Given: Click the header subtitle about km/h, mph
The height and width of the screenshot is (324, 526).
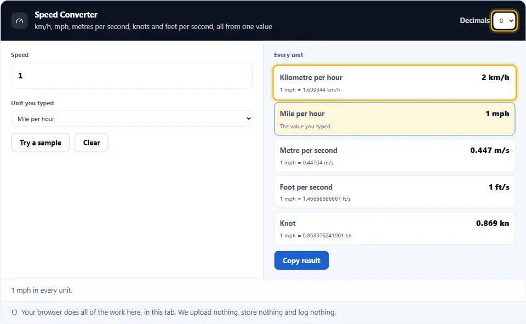Looking at the screenshot, I should [x=153, y=26].
